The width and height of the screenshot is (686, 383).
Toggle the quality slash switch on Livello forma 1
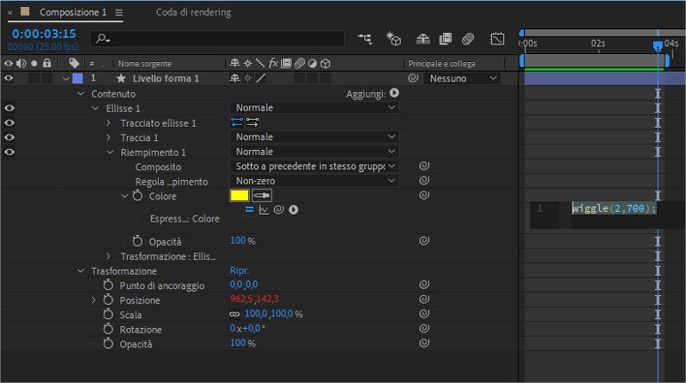point(261,78)
